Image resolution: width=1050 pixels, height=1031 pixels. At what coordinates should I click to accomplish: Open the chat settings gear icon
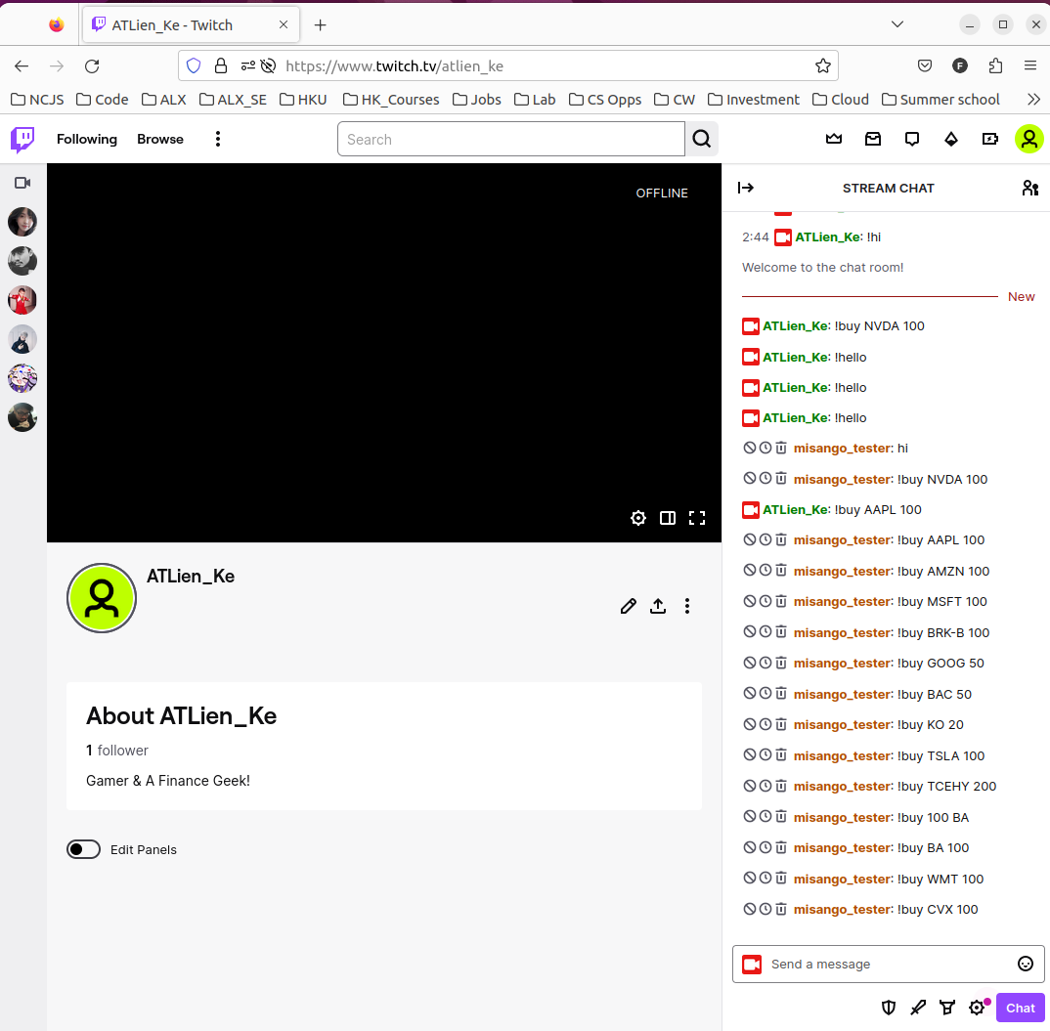(x=977, y=1008)
